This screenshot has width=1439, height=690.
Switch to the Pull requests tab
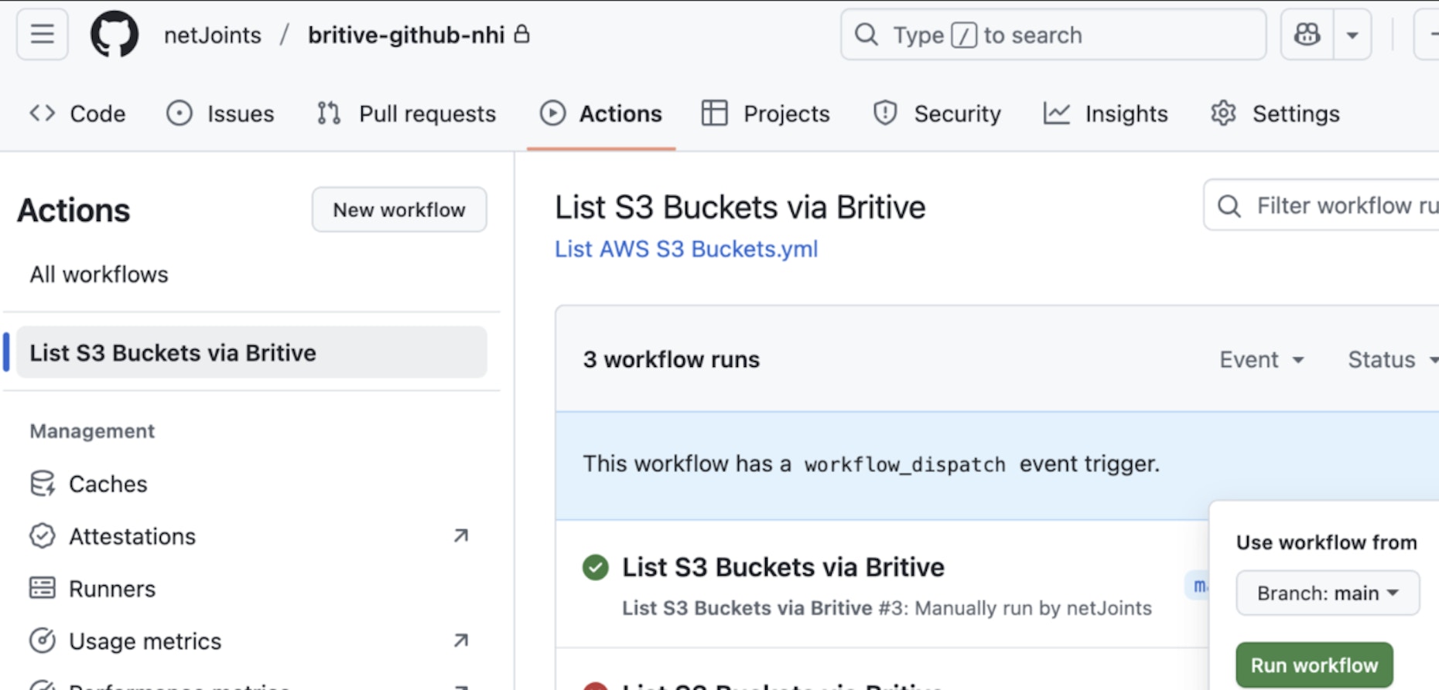[x=406, y=114]
